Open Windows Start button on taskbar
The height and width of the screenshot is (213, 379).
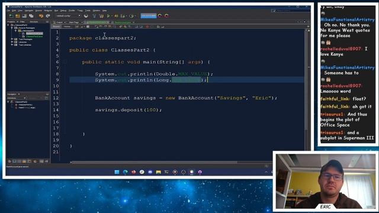point(117,172)
